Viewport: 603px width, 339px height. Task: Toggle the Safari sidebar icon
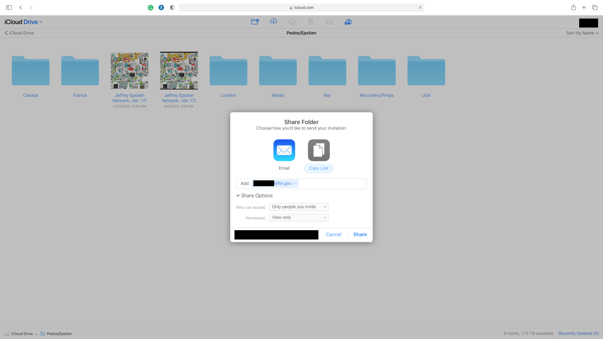tap(9, 7)
